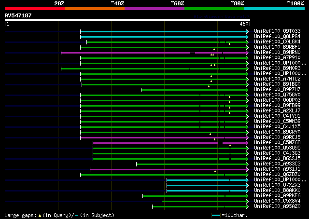Select hit UniRef100_C4J3G3

click(x=277, y=153)
